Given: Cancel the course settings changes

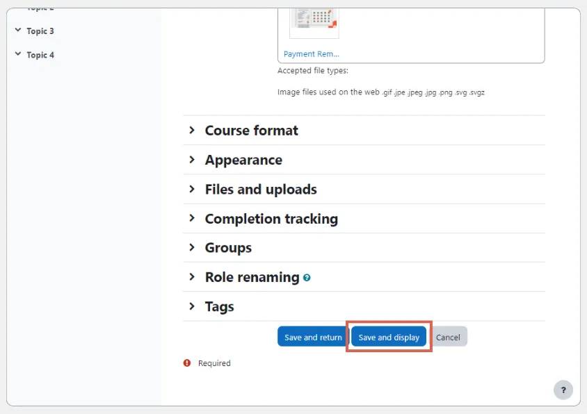Looking at the screenshot, I should click(448, 336).
